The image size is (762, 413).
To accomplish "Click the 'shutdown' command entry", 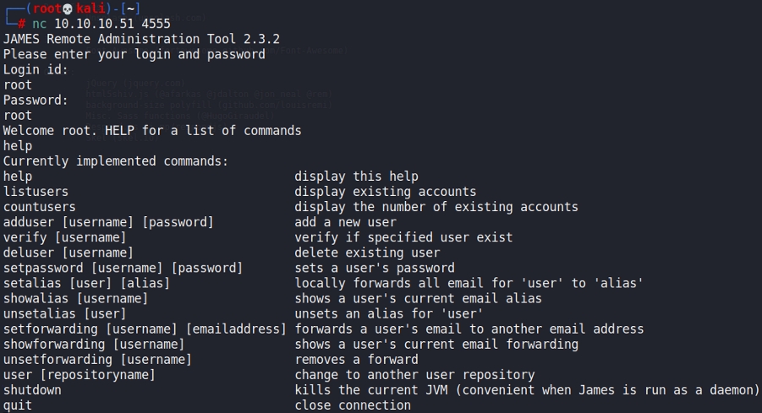I will click(x=32, y=390).
